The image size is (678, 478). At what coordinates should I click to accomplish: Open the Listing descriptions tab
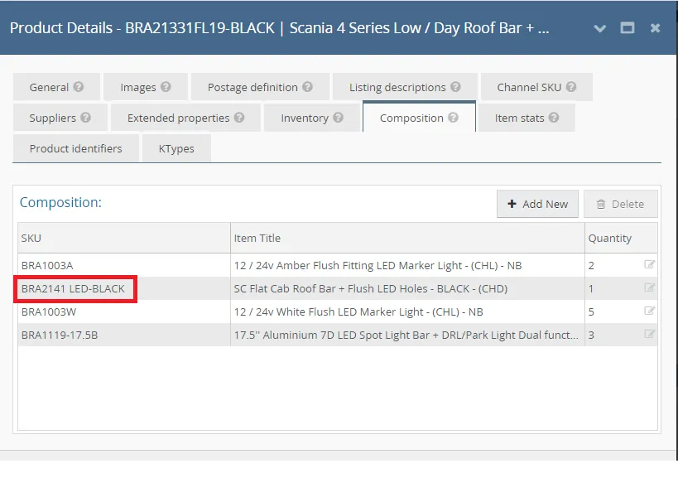tap(405, 87)
